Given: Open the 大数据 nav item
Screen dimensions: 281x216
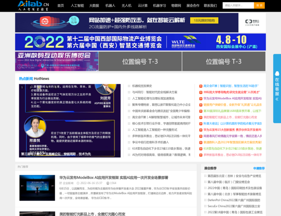Looking at the screenshot, I should click(x=94, y=6).
